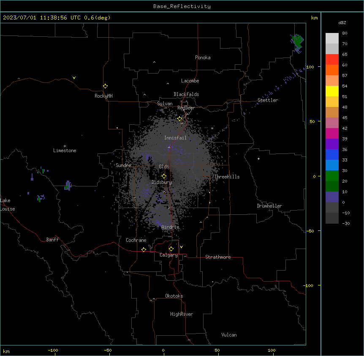
Task: Click the ThreeHills town label
Action: (227, 177)
